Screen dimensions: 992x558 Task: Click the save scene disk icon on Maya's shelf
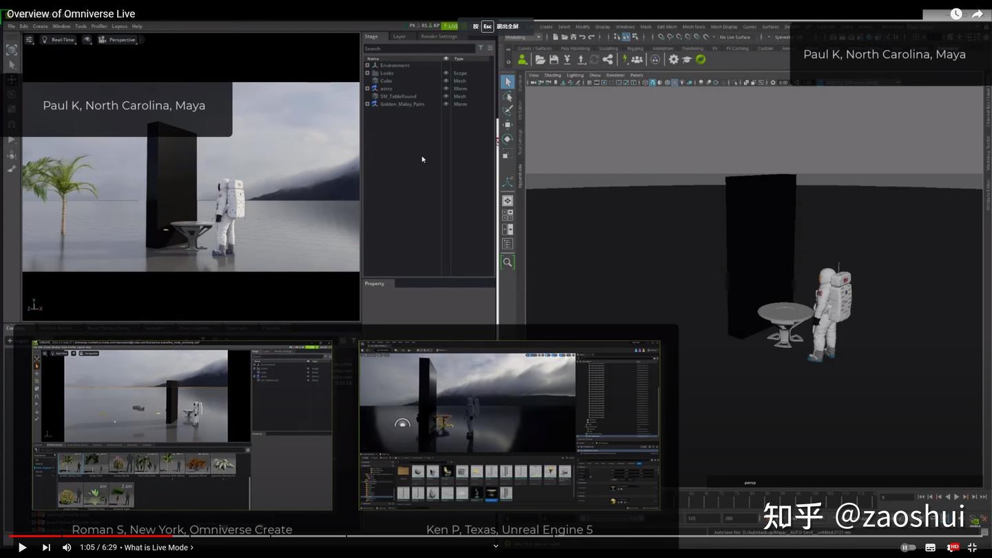[554, 59]
